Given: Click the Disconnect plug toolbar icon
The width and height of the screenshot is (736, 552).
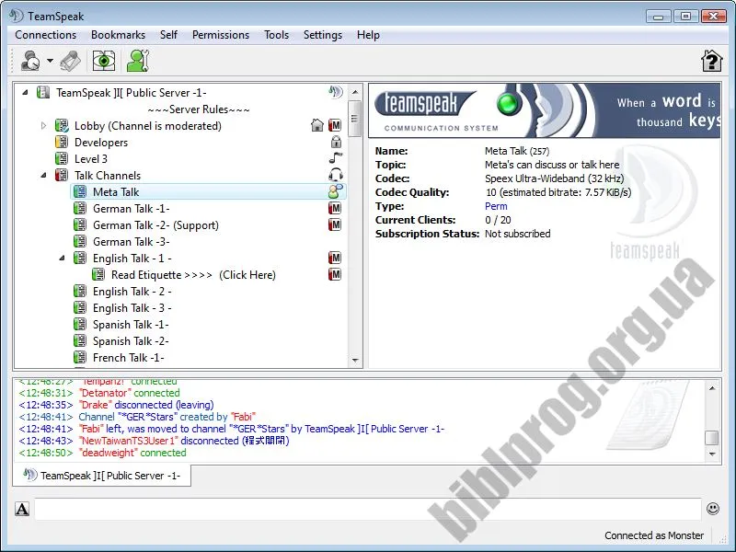Looking at the screenshot, I should [x=71, y=61].
